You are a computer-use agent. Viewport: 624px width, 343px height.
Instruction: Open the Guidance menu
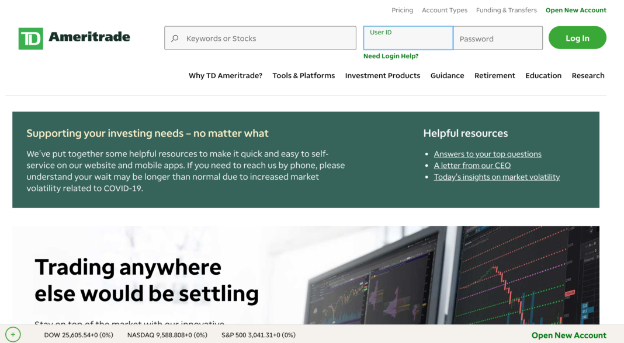[x=447, y=75]
